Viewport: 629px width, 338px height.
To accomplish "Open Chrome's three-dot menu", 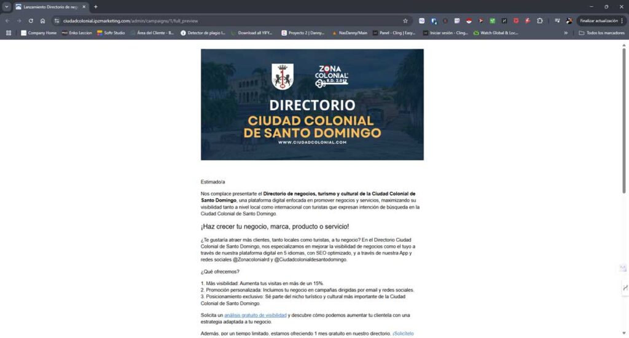I will (x=622, y=21).
